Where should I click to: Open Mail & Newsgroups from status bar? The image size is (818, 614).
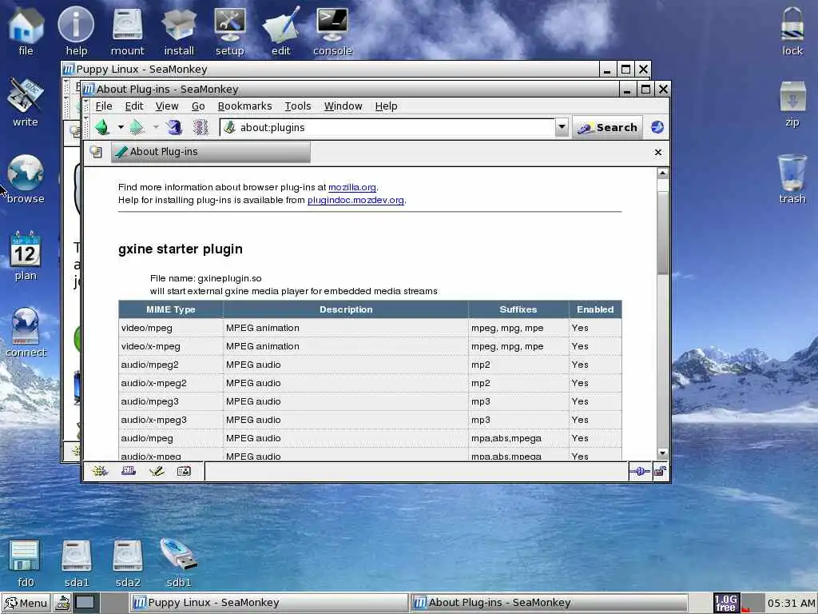click(129, 472)
